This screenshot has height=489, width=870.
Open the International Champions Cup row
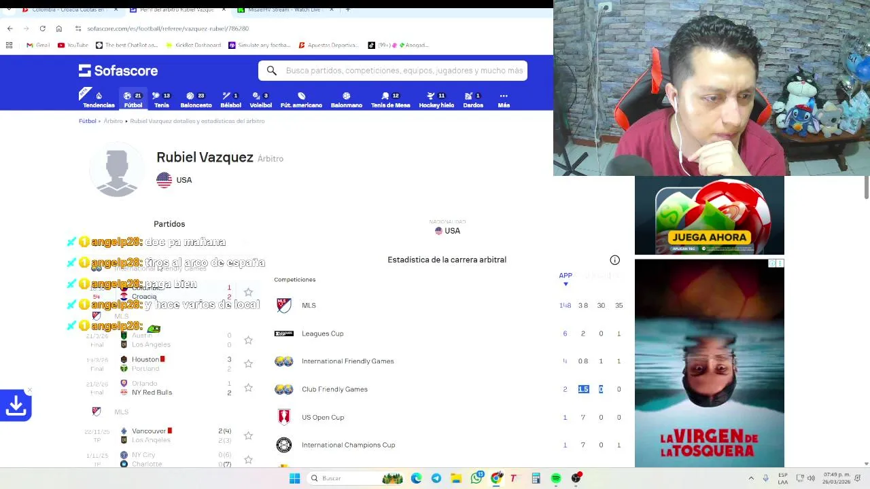[449, 445]
